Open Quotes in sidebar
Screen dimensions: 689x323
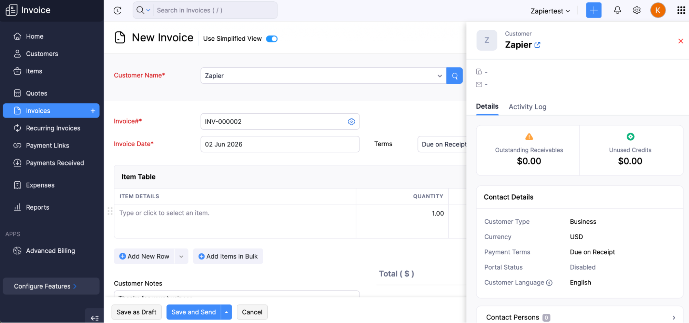click(51, 93)
